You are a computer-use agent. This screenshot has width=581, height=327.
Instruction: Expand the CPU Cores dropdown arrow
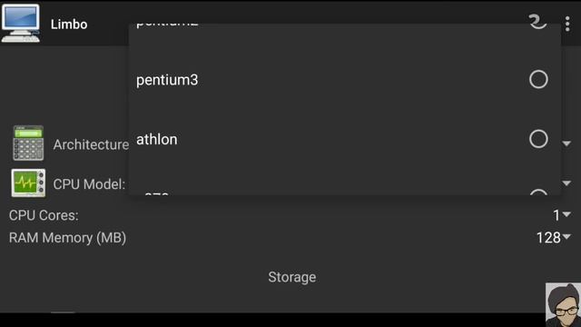coord(566,214)
